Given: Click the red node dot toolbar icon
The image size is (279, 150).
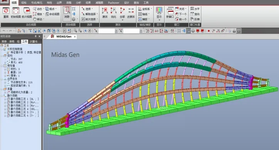Looking at the screenshot, I should tap(209, 31).
